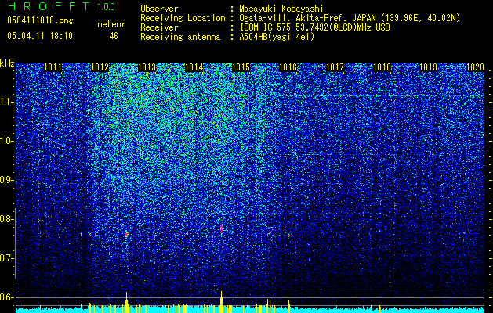Click the 1816 time marker
Viewport: 493px width, 313px height.
click(288, 67)
